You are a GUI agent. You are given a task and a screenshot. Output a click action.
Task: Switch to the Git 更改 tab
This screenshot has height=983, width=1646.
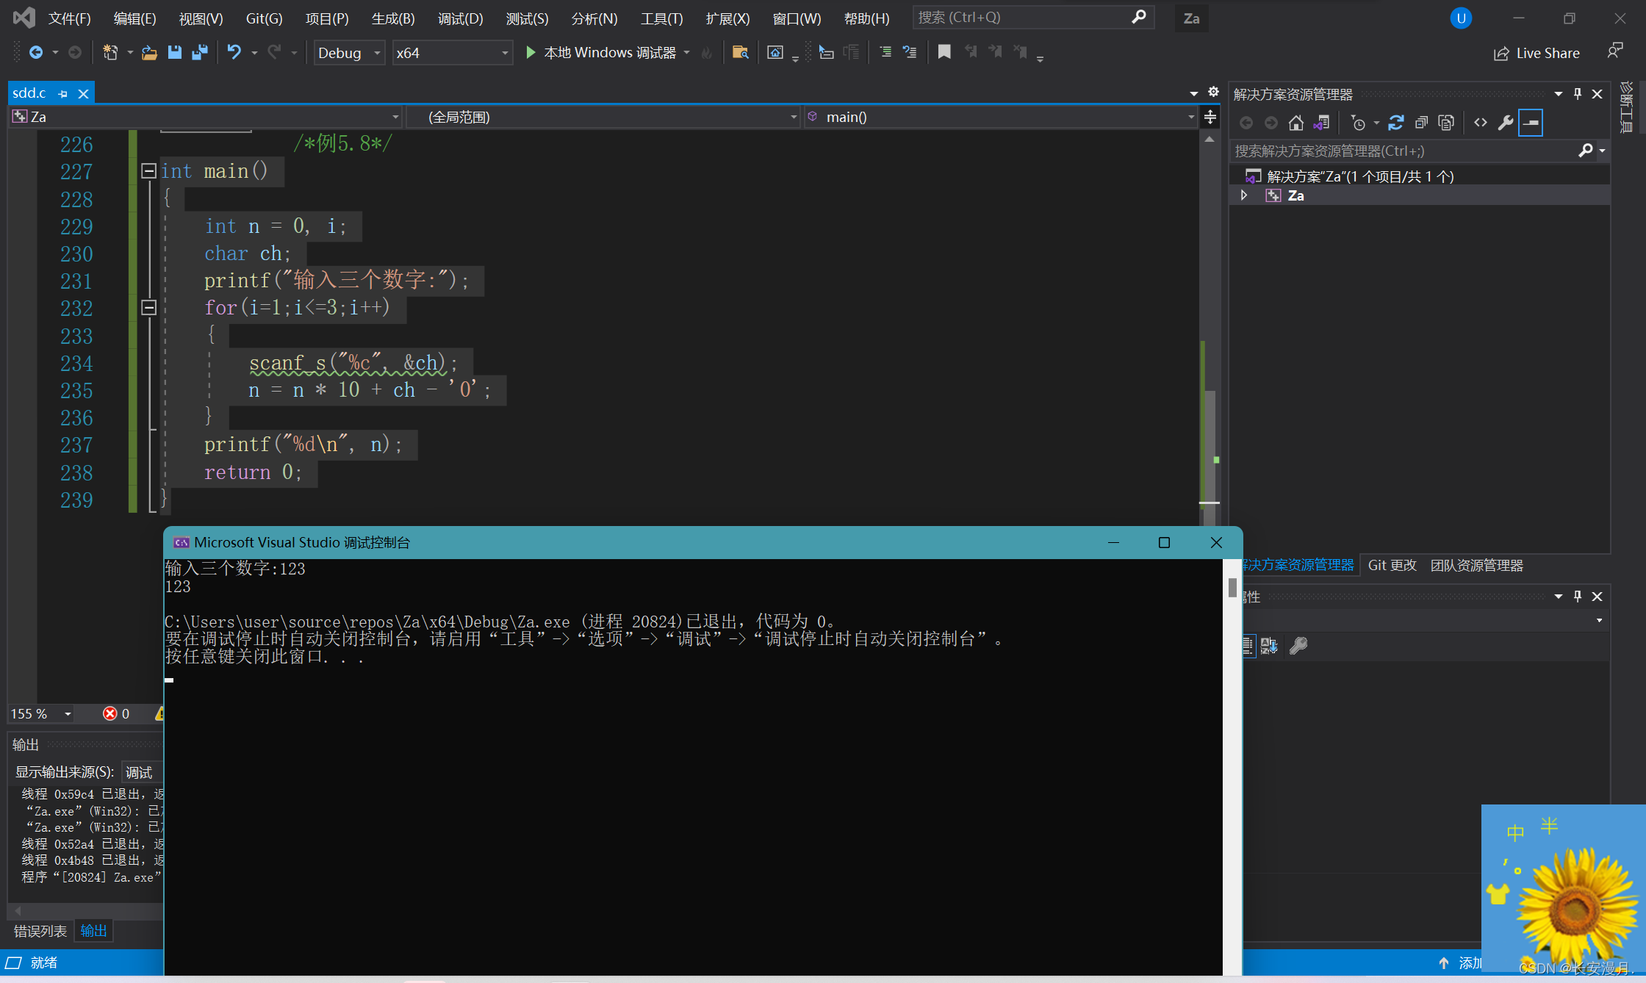[x=1392, y=565]
